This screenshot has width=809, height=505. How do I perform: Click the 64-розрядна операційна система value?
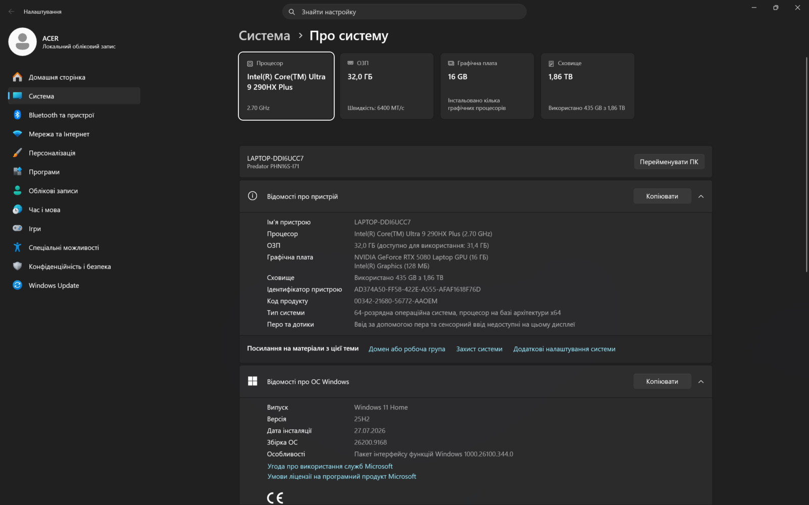[458, 313]
